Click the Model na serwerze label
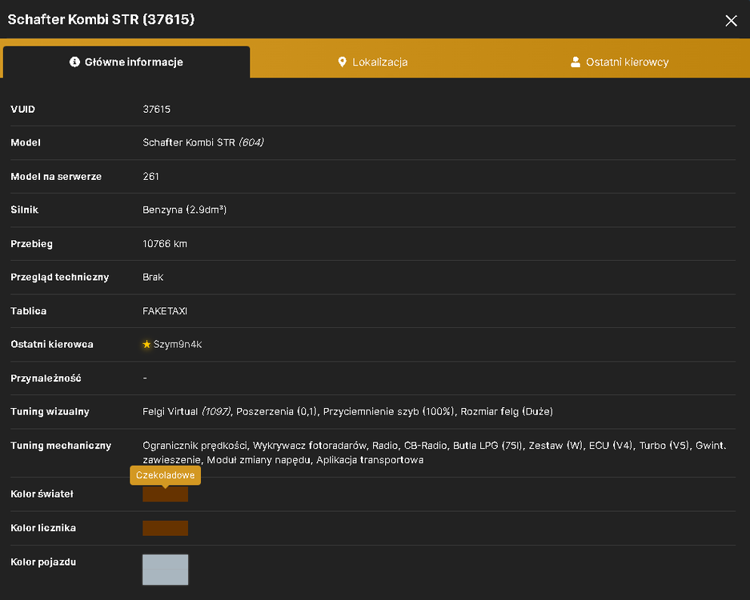The height and width of the screenshot is (600, 750). [56, 177]
